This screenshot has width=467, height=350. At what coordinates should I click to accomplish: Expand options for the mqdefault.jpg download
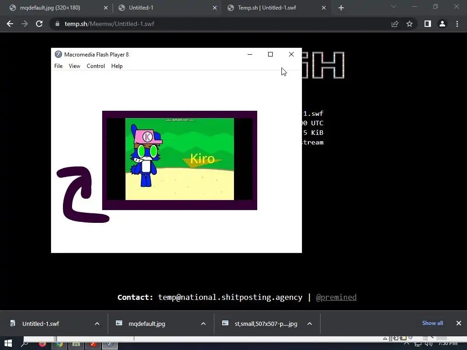[x=203, y=324]
